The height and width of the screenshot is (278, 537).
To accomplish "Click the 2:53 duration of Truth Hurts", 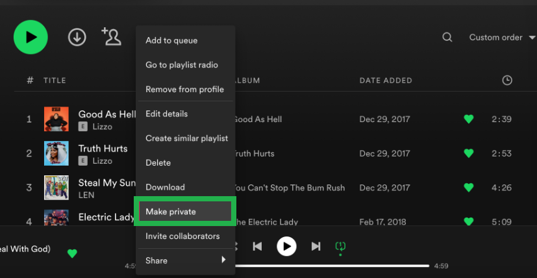I will 501,153.
